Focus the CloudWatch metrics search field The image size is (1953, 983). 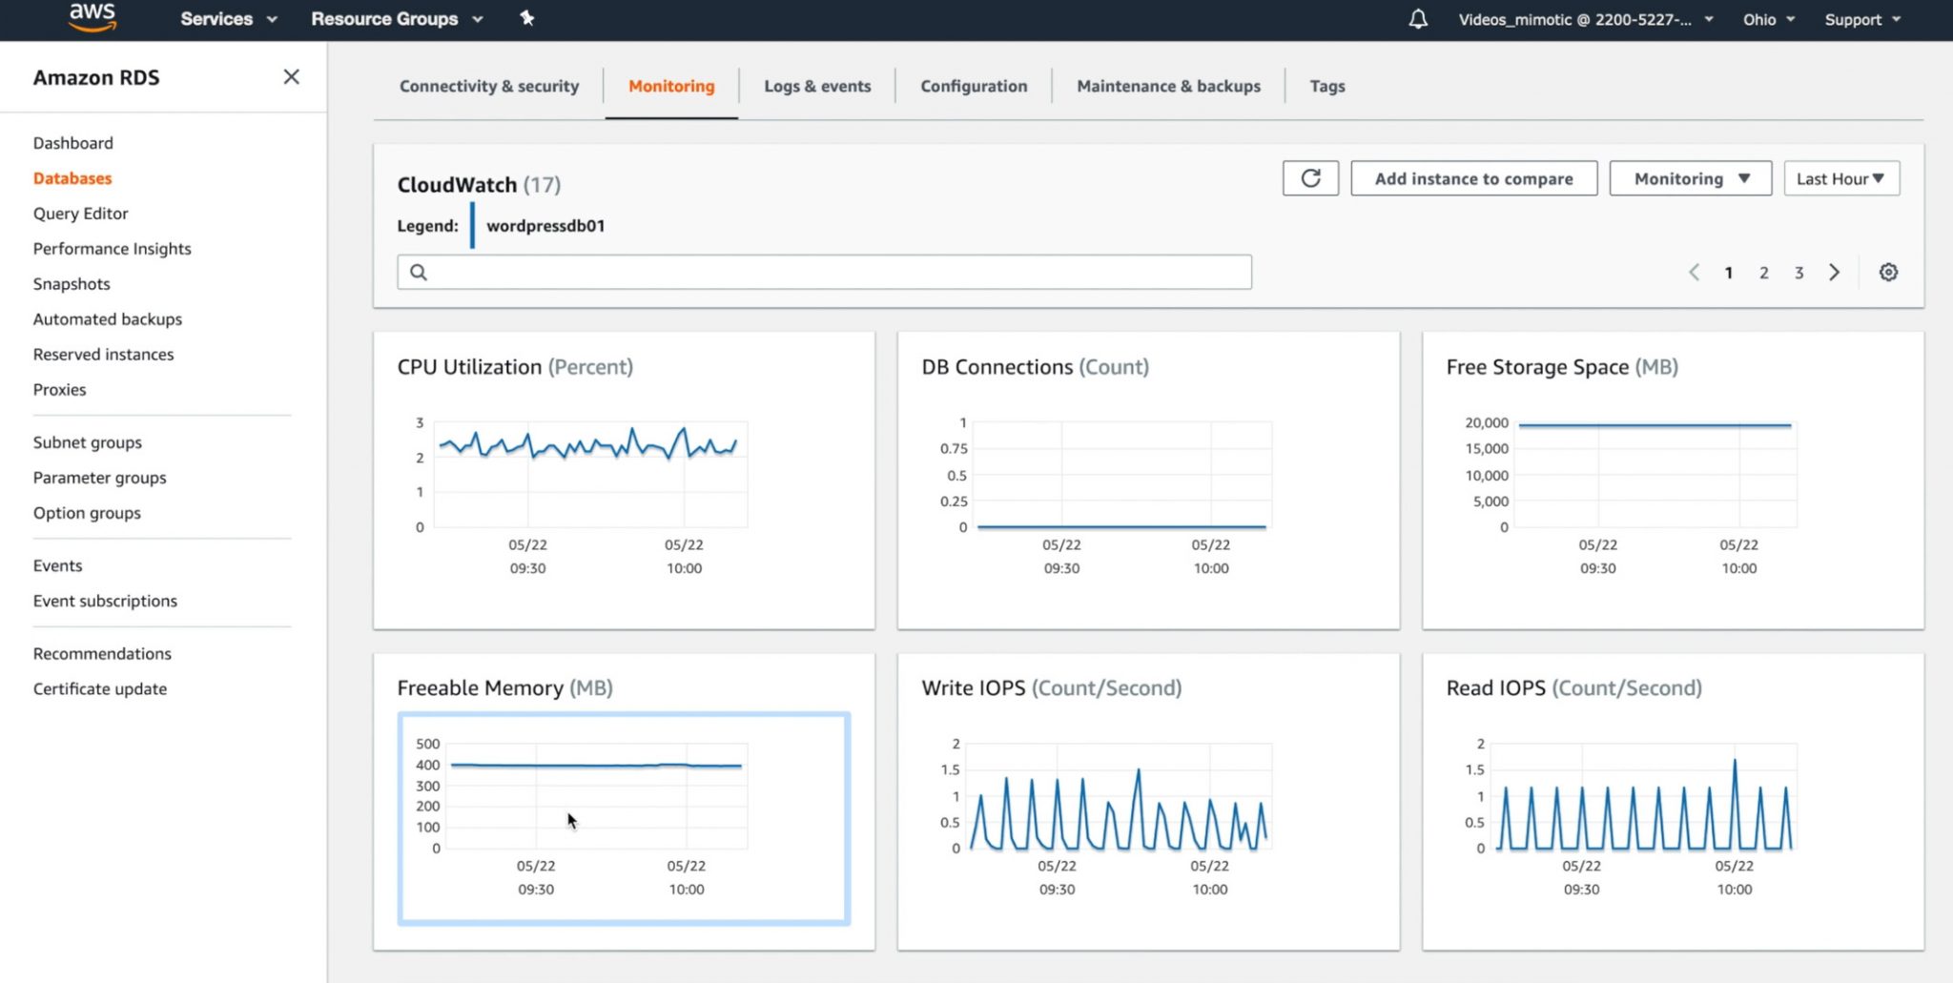click(824, 272)
